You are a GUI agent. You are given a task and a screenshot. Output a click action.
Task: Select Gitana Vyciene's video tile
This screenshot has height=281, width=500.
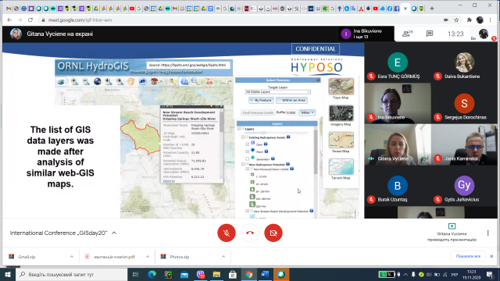pyautogui.click(x=398, y=144)
